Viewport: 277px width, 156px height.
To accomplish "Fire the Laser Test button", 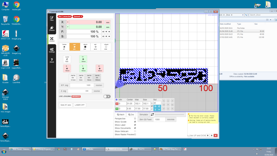I will tap(67, 59).
